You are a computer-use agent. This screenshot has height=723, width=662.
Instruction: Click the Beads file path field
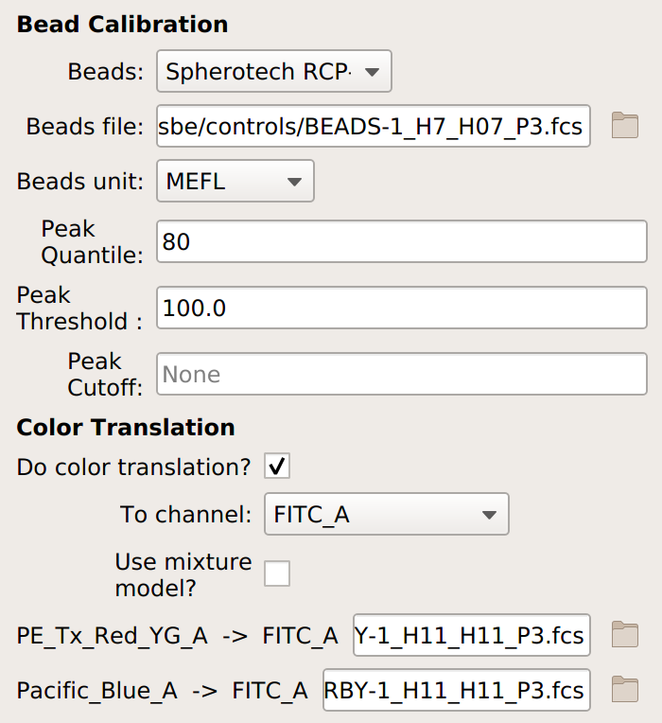(374, 126)
